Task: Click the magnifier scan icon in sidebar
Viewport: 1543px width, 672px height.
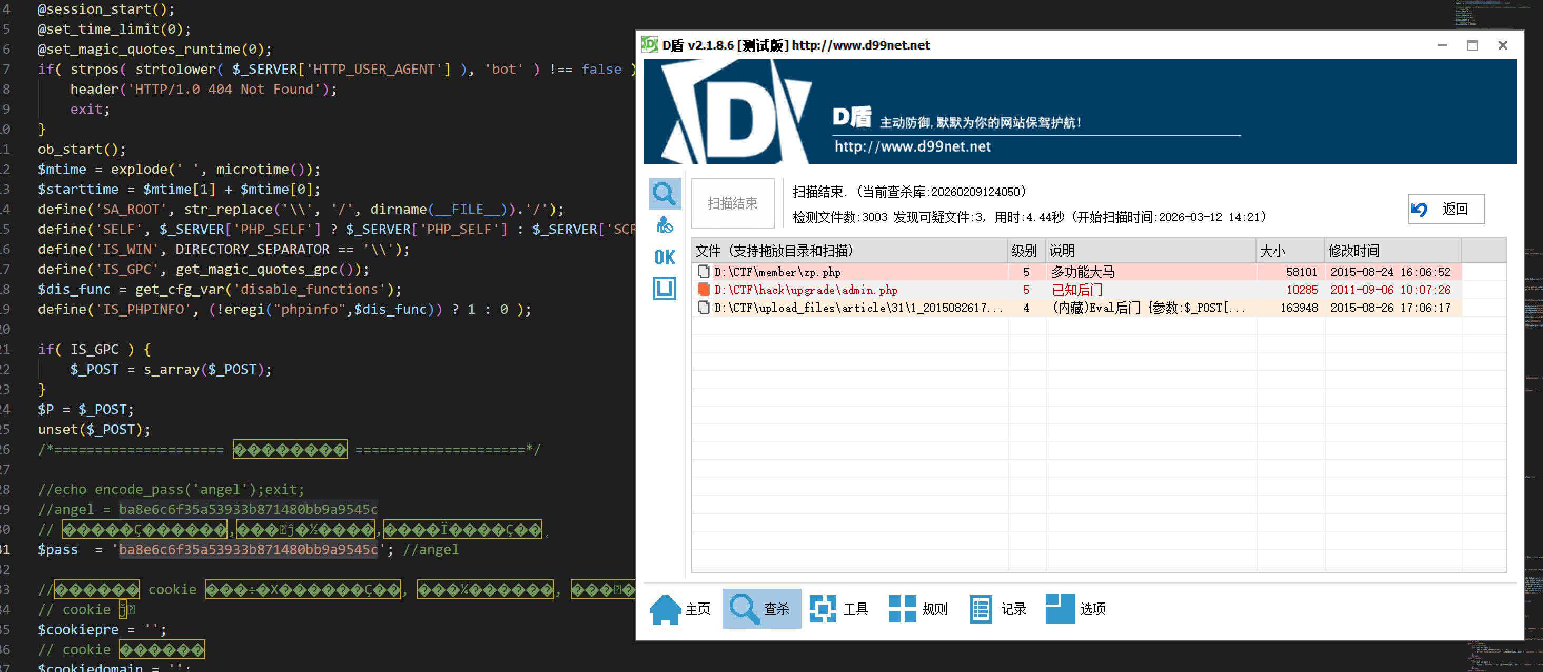Action: pos(664,194)
